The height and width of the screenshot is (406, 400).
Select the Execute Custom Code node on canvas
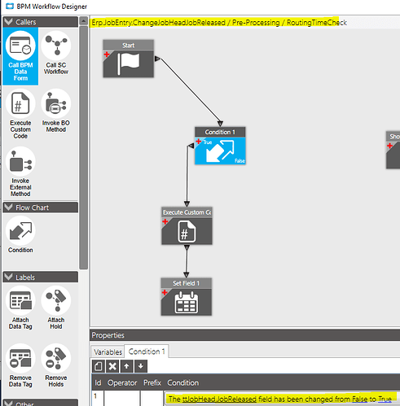pyautogui.click(x=187, y=226)
